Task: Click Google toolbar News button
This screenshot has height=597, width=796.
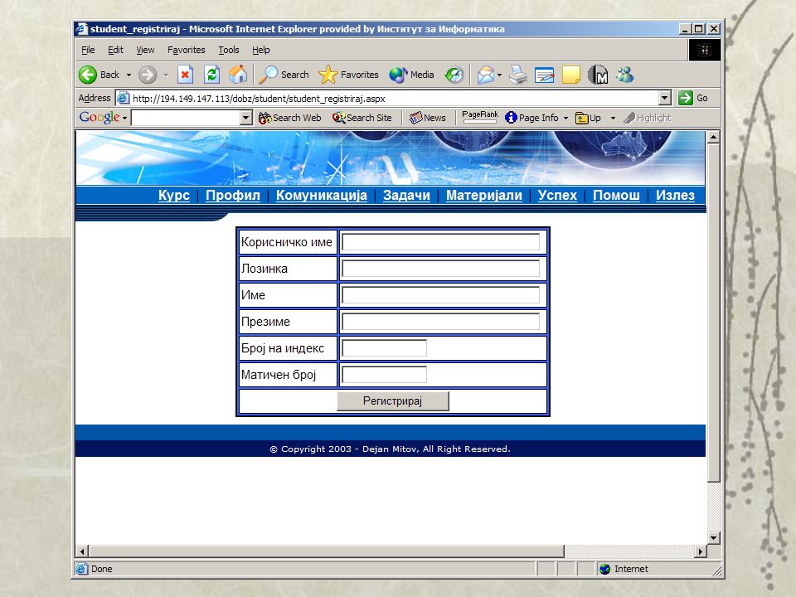Action: click(x=428, y=118)
